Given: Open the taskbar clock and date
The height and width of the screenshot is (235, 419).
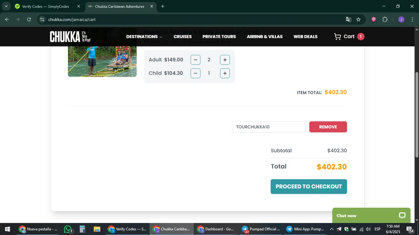Looking at the screenshot, I should pyautogui.click(x=393, y=229).
